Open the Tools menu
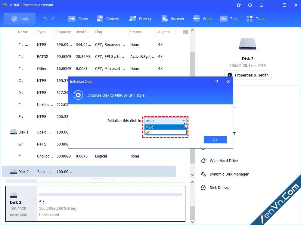 (256, 19)
